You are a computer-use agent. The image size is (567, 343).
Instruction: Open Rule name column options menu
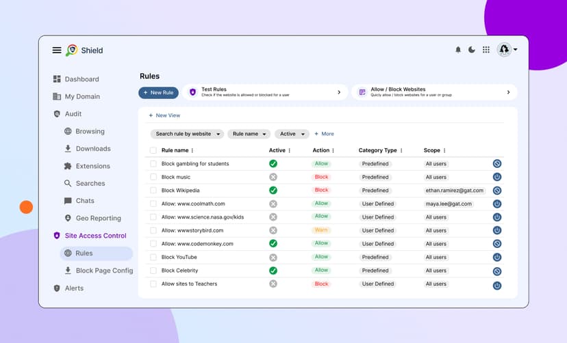point(192,150)
